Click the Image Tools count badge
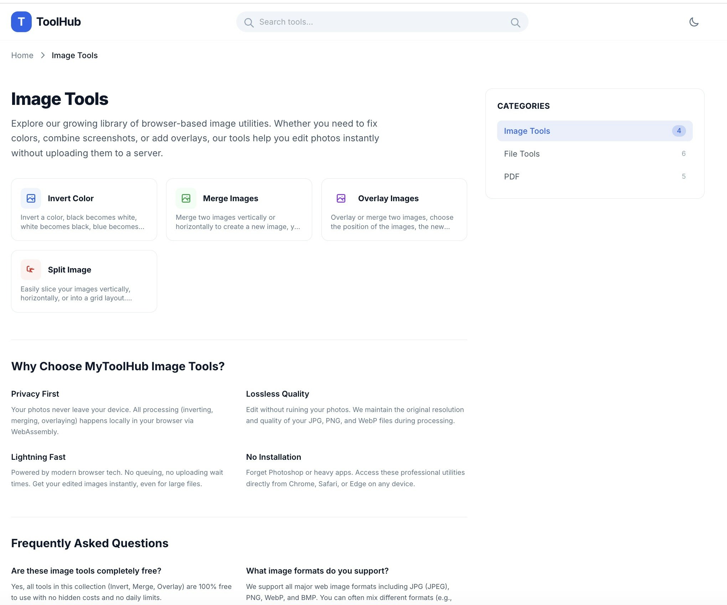 pyautogui.click(x=679, y=131)
